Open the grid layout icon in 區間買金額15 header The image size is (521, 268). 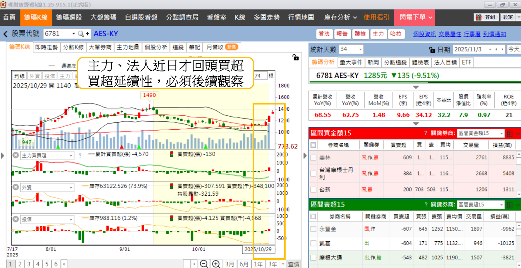pos(510,134)
